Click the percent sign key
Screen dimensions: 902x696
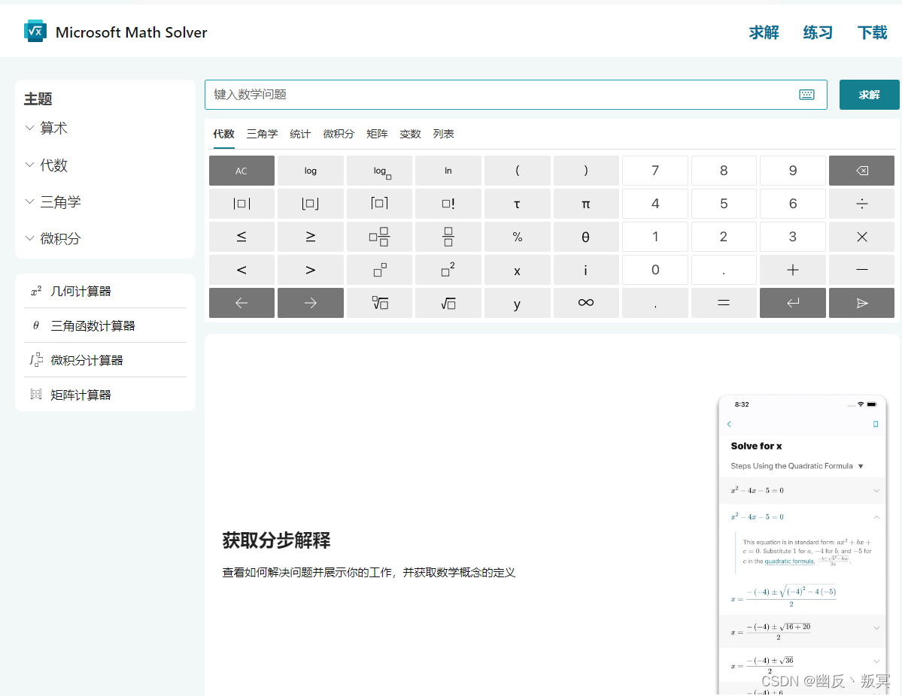tap(517, 237)
